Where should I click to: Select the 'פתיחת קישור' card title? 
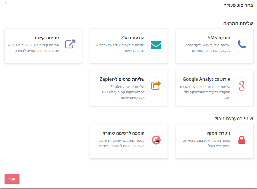click(46, 38)
